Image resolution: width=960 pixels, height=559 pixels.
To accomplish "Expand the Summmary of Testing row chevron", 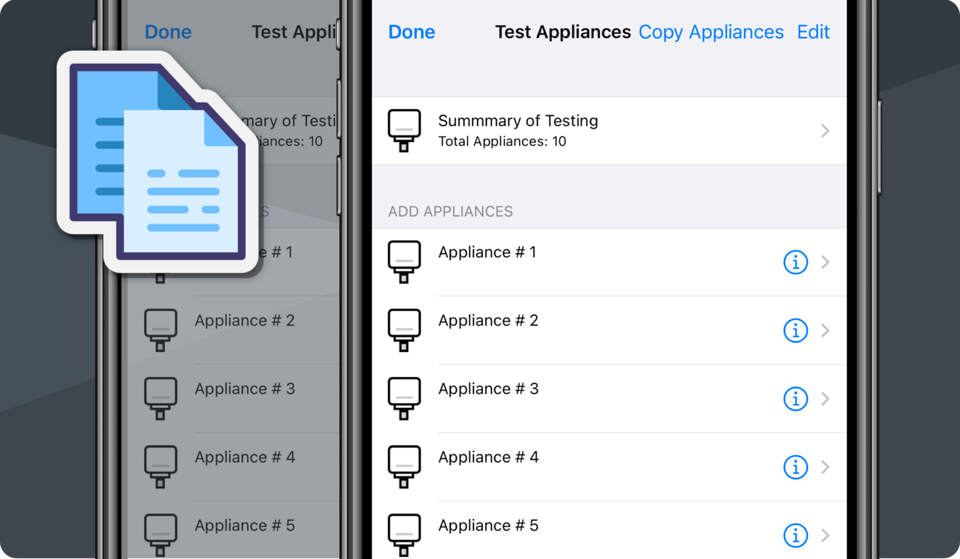I will pos(826,131).
